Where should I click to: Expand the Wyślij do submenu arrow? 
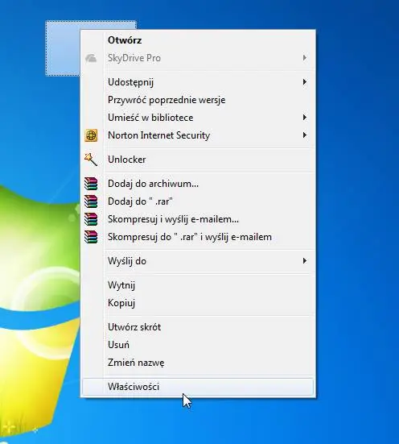(305, 260)
